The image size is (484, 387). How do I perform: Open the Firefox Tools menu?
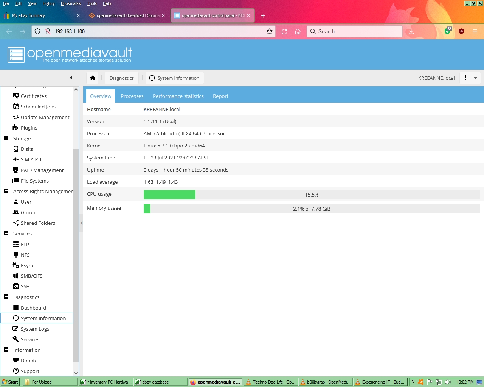pos(92,3)
